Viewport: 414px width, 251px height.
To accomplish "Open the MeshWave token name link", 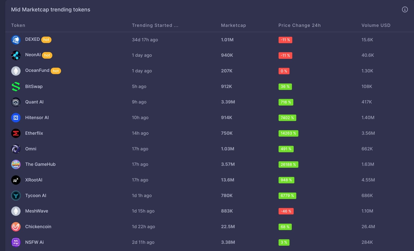I will coord(37,211).
